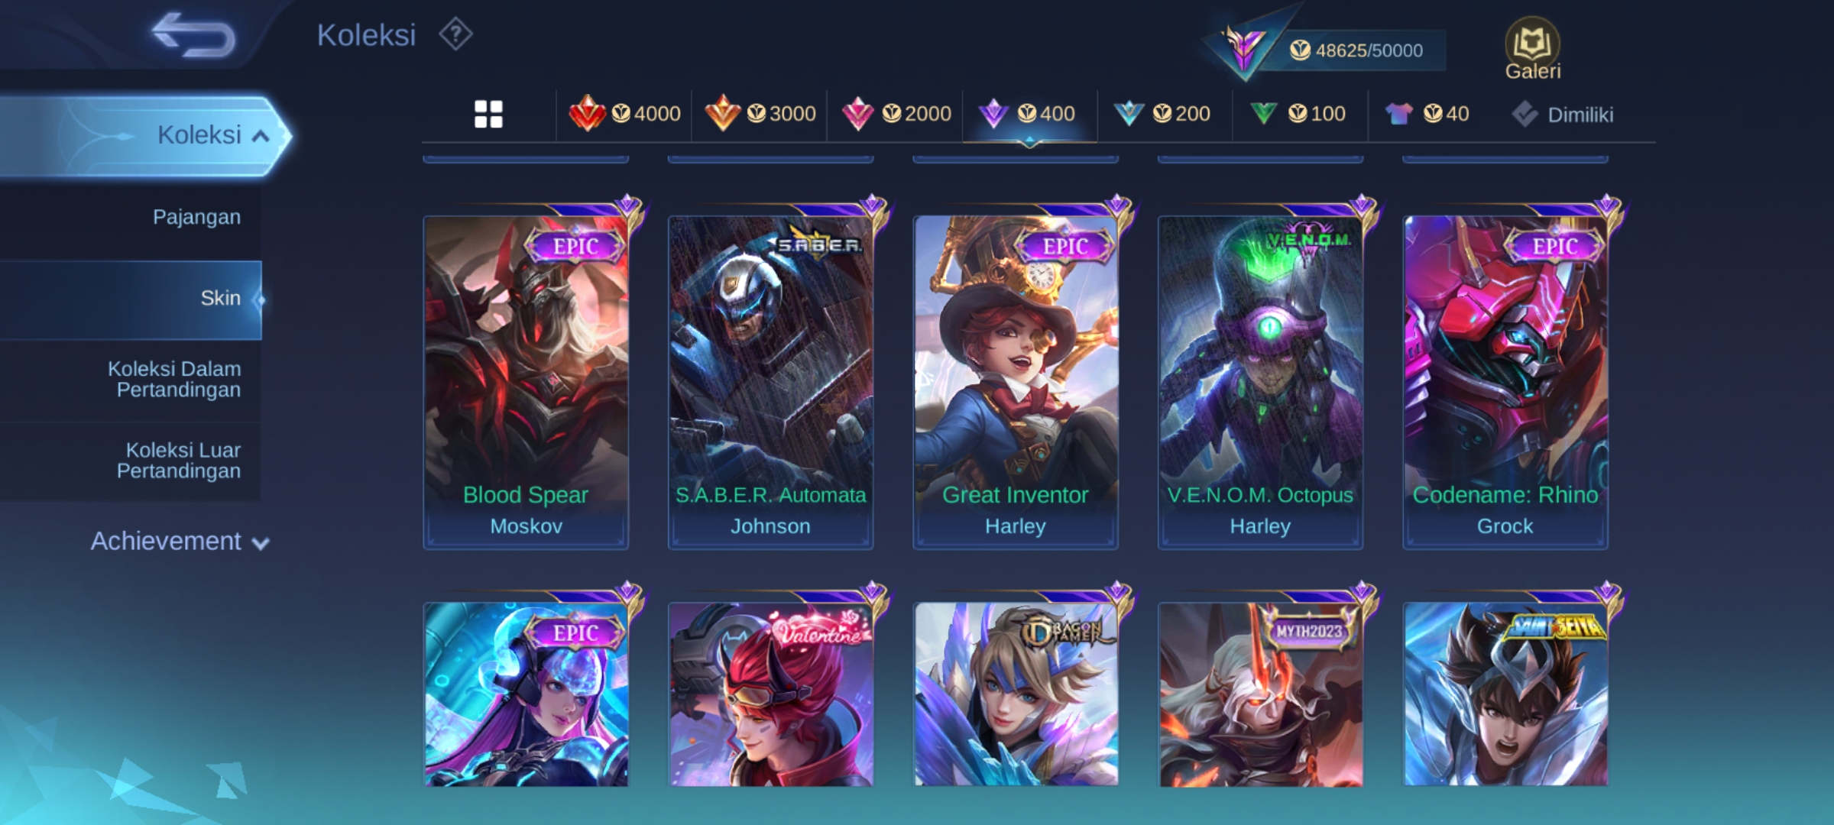Open Koleksi Dalam Pertandingan menu item
Image resolution: width=1834 pixels, height=825 pixels.
tap(131, 380)
